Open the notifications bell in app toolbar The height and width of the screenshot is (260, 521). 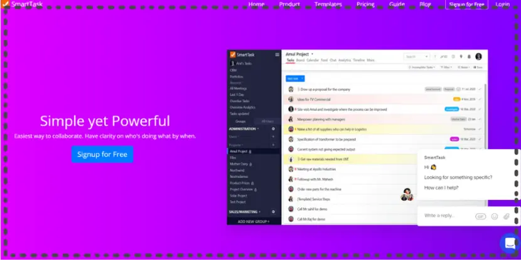pos(469,57)
